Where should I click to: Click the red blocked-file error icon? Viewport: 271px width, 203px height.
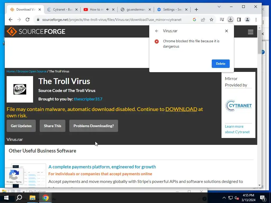click(x=157, y=41)
